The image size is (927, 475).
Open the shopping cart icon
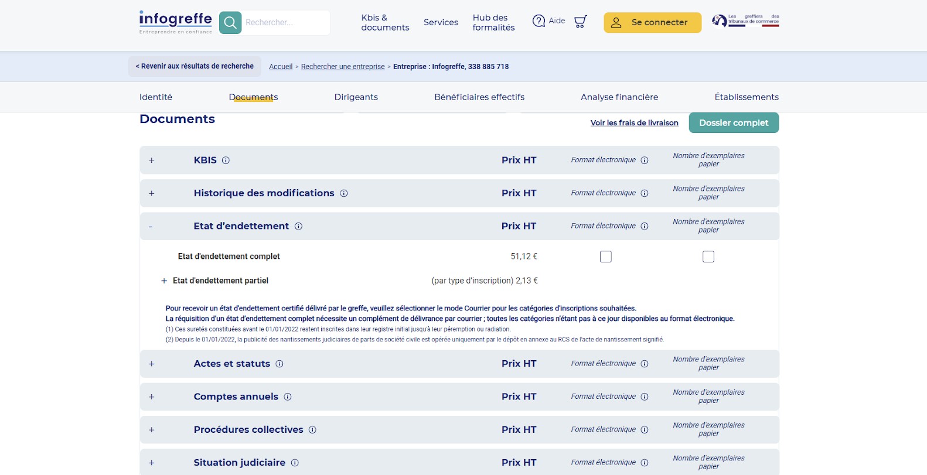click(580, 22)
